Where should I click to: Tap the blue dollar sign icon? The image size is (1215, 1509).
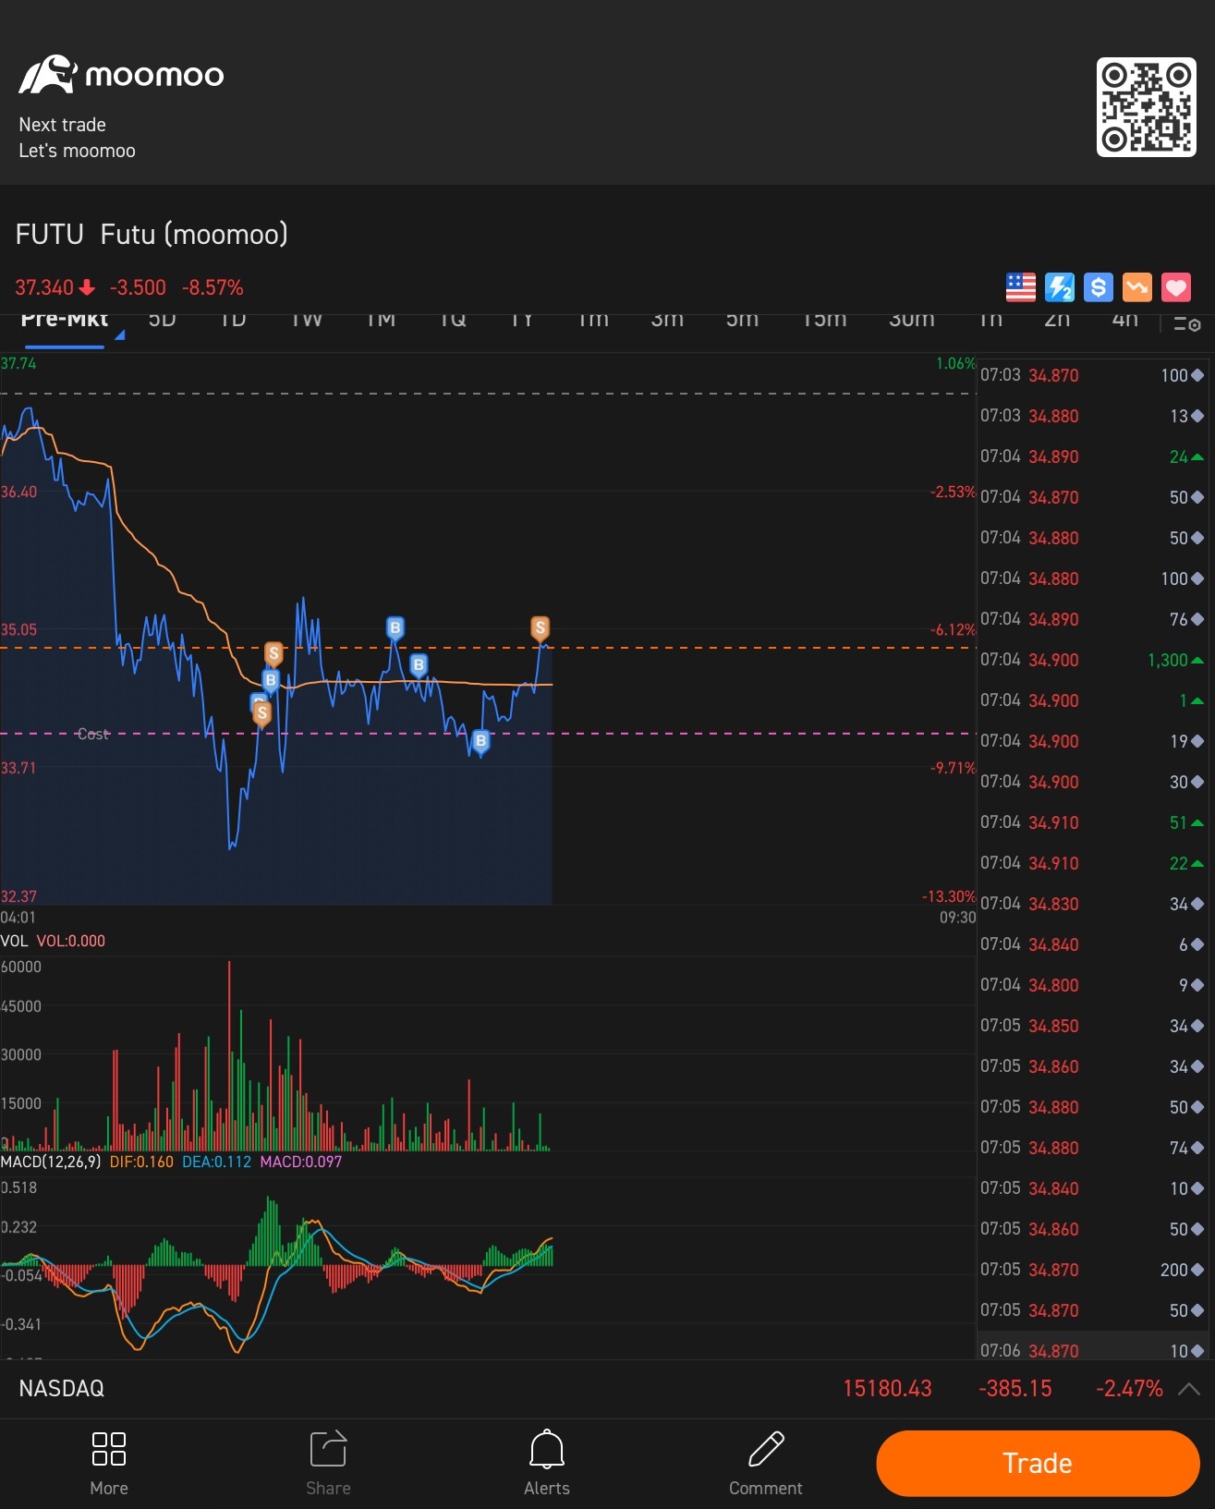click(1099, 287)
